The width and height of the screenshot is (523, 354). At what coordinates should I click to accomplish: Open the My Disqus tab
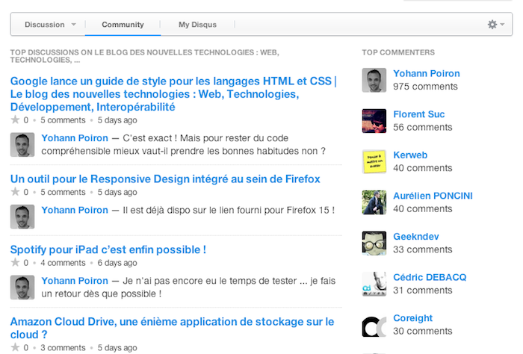[197, 25]
